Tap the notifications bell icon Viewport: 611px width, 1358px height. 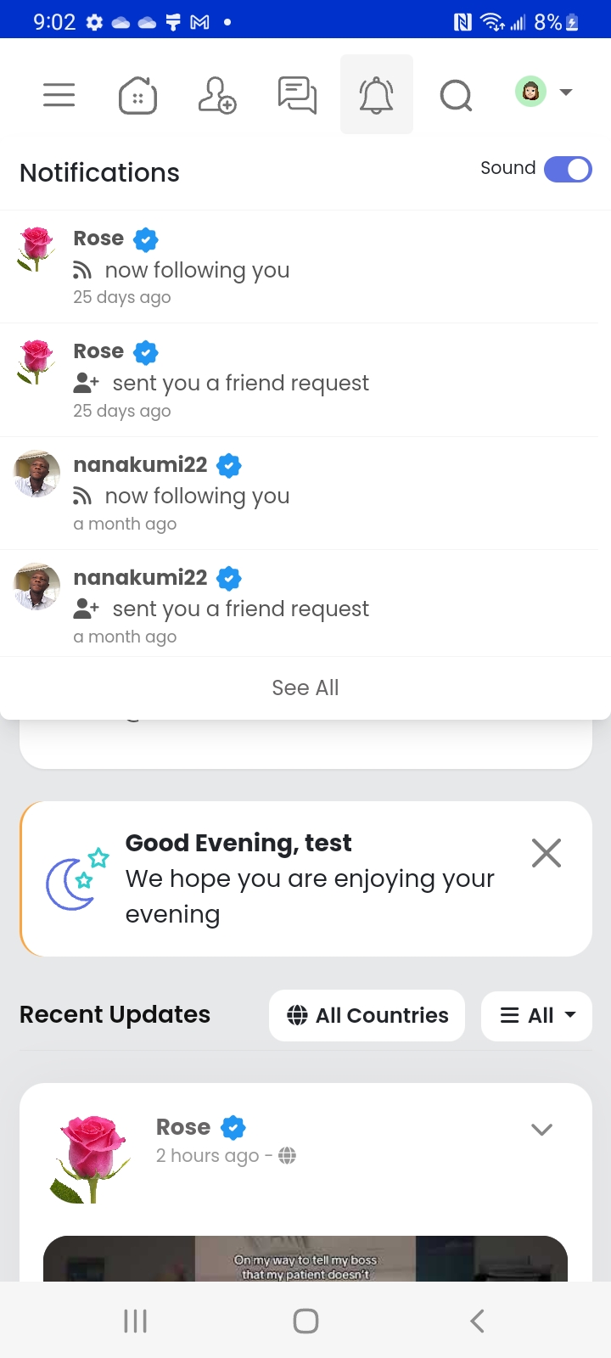[376, 94]
